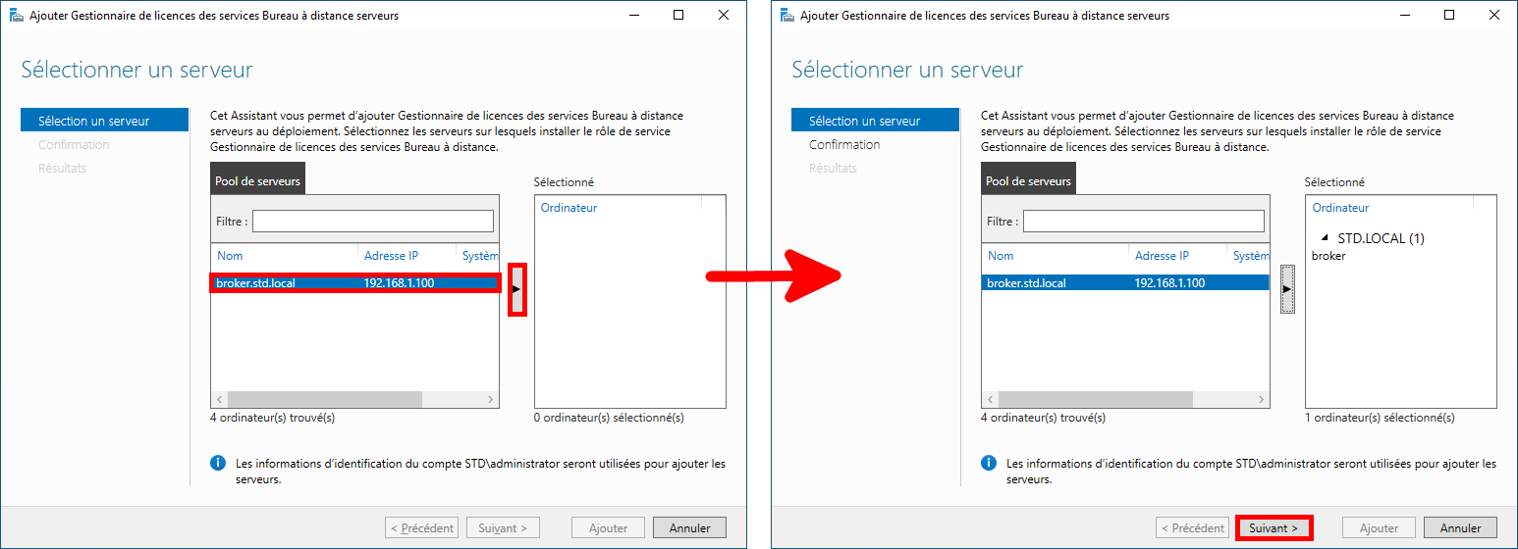Minimize the right wizard window
This screenshot has width=1518, height=549.
[1404, 16]
